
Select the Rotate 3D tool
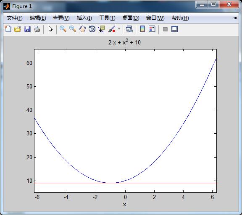[92, 29]
